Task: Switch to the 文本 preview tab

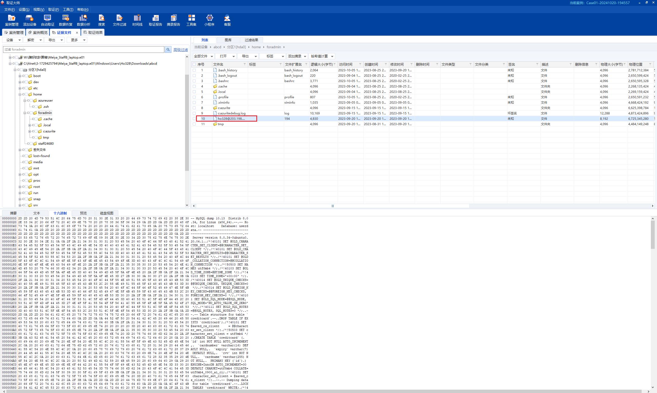Action: pyautogui.click(x=36, y=213)
